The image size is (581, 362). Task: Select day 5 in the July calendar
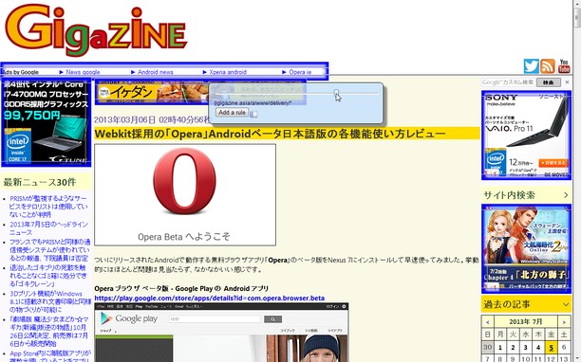click(x=551, y=347)
